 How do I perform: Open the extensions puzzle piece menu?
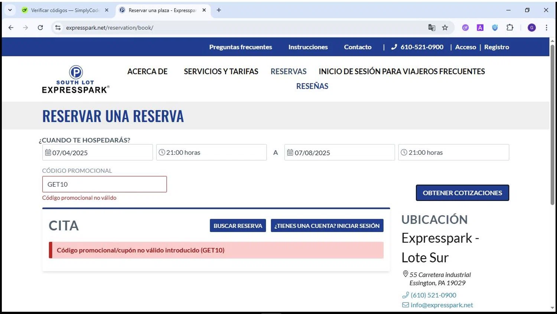(x=510, y=27)
